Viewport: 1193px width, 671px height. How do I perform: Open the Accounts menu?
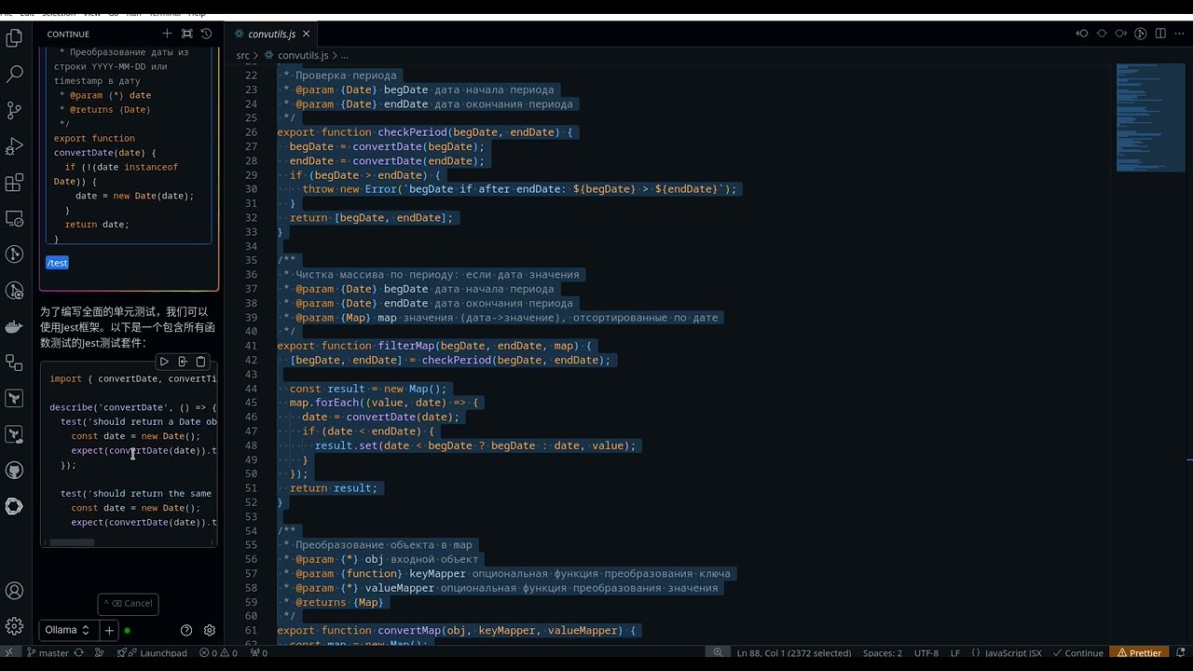(x=14, y=591)
